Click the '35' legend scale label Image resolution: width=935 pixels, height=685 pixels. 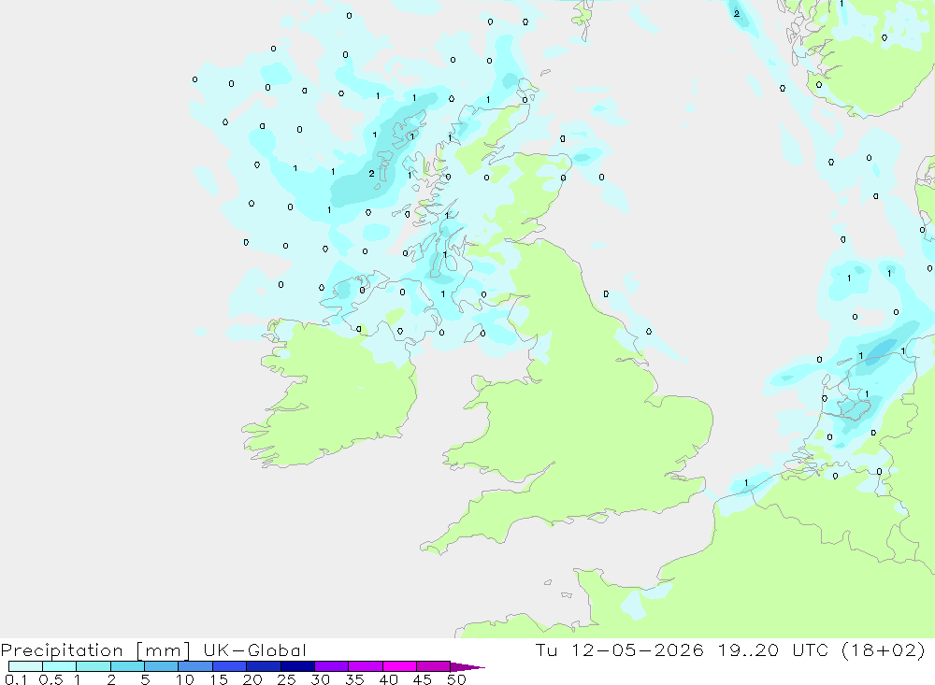point(354,679)
